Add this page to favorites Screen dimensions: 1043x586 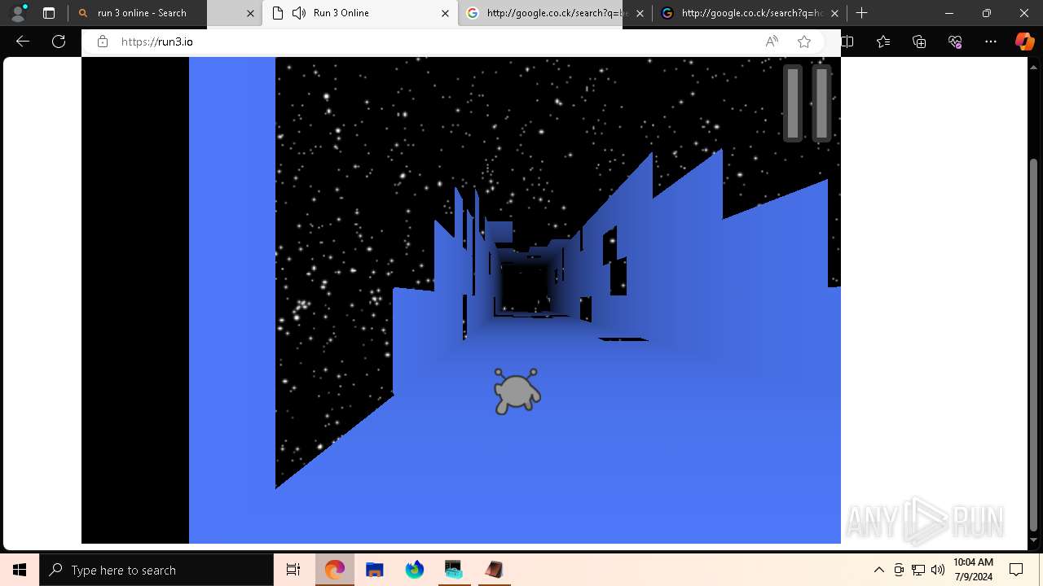pyautogui.click(x=804, y=42)
